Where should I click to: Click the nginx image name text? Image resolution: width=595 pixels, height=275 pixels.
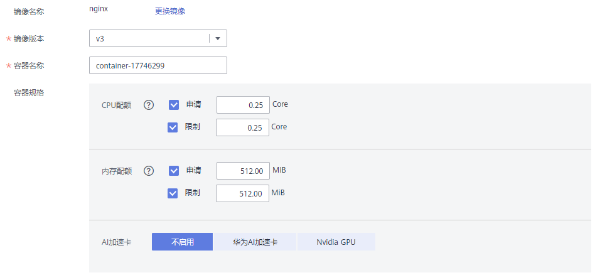point(99,11)
